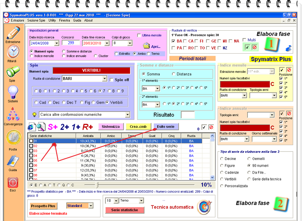The width and height of the screenshot is (302, 221).
Task: Click Tecnica automatica target icon
Action: (204, 207)
